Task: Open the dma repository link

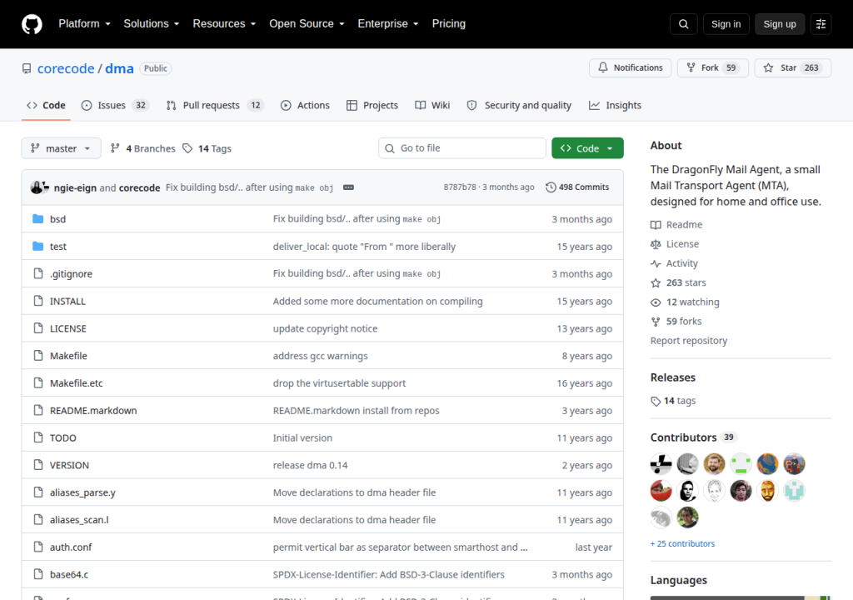Action: coord(119,68)
